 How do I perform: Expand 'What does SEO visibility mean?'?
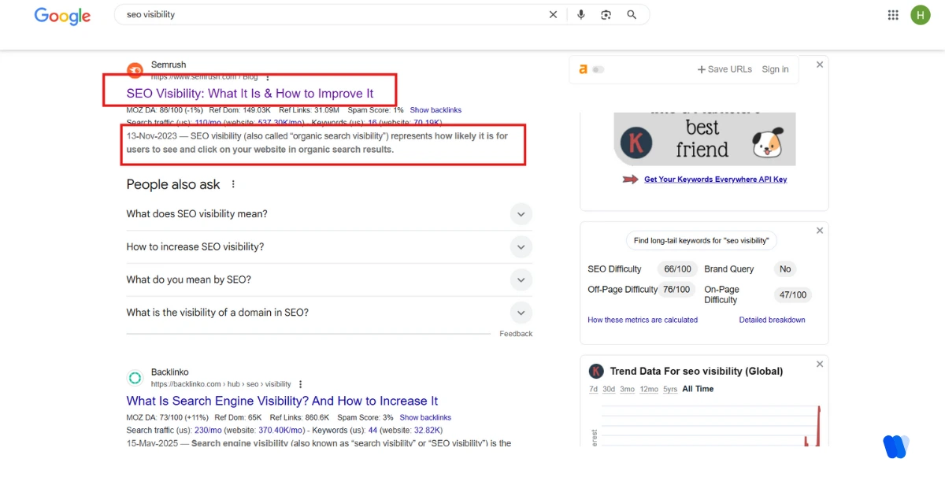pos(521,213)
